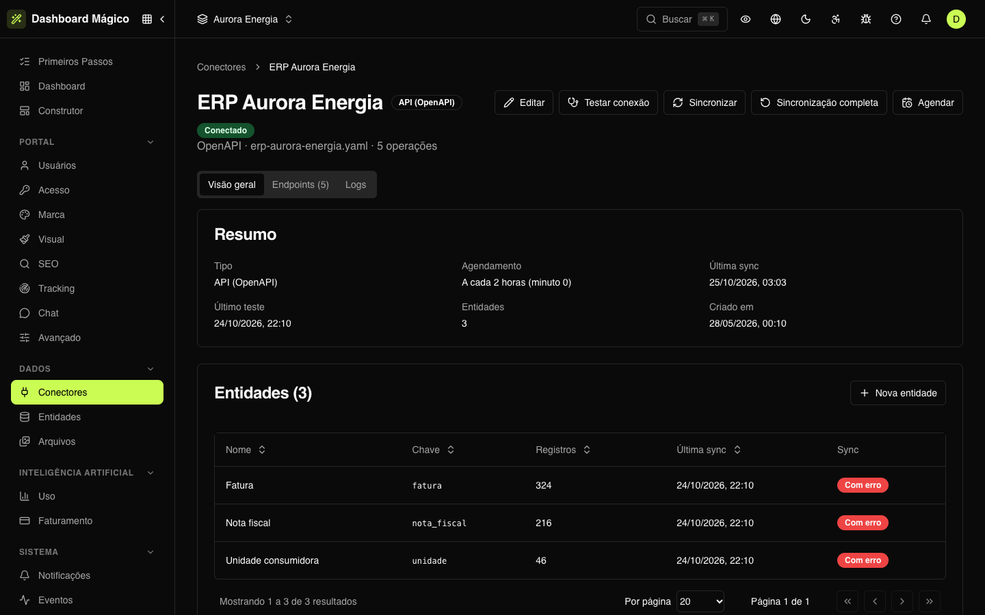Open the Tracking sidebar item
The height and width of the screenshot is (615, 985).
(87, 288)
